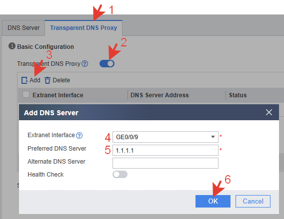Open the GE0/0/9 interface combo box
The width and height of the screenshot is (284, 219).
[x=165, y=137]
